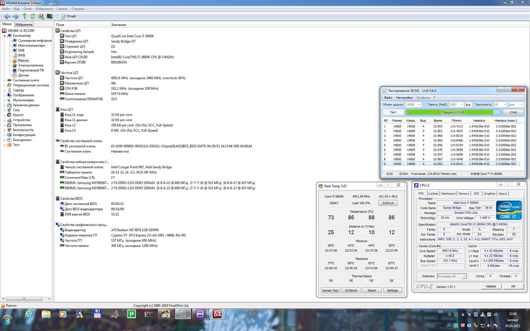This screenshot has height=331, width=530.
Task: Click the Forward arrow in AIDA64 toolbar
Action: pos(16,16)
